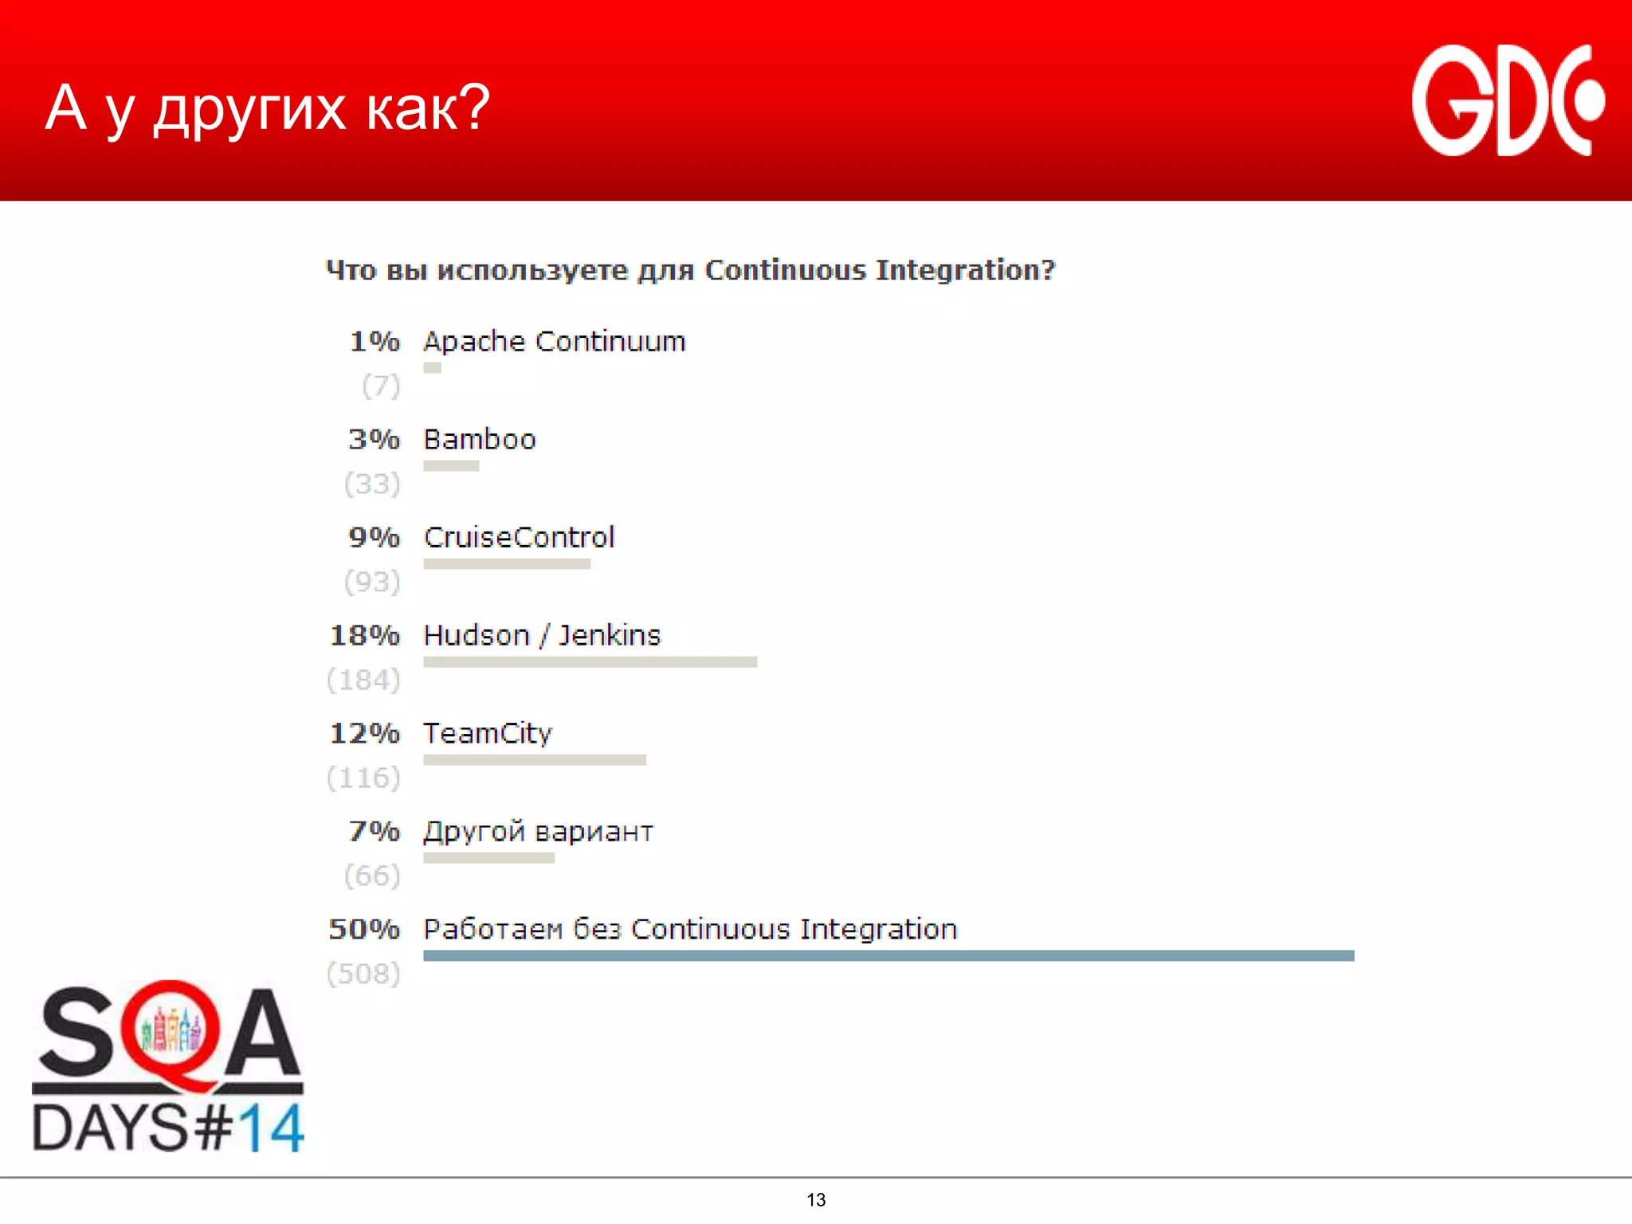Select the Bamboo poll option

point(479,439)
